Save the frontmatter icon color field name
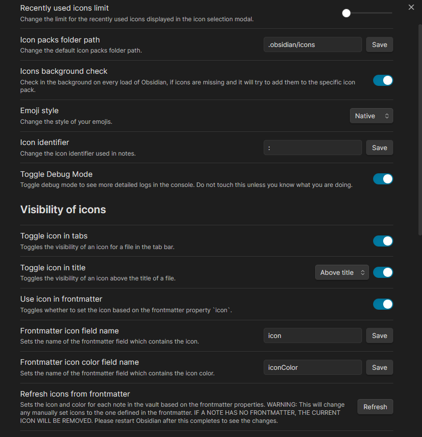The height and width of the screenshot is (437, 422). 379,367
